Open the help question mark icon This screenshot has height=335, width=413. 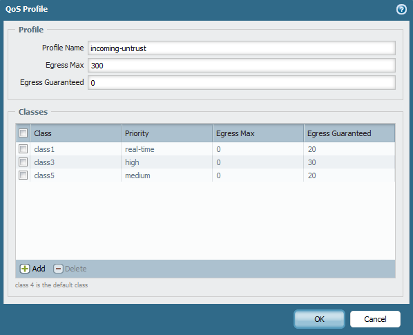coord(401,10)
